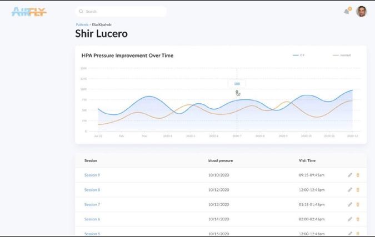The image size is (375, 237).
Task: Toggle the normal series in chart legend
Action: pos(342,56)
